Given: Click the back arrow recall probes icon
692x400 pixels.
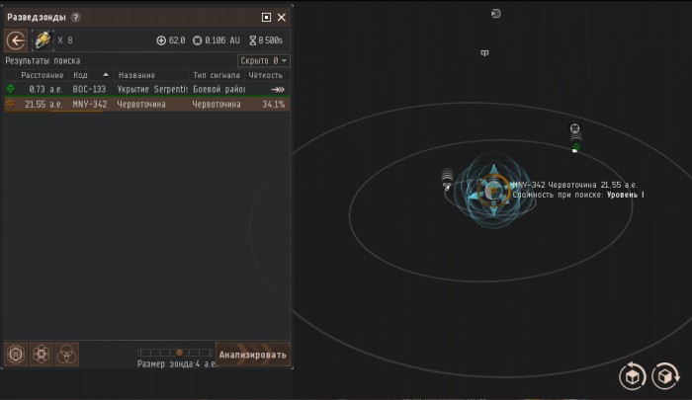Looking at the screenshot, I should (16, 40).
